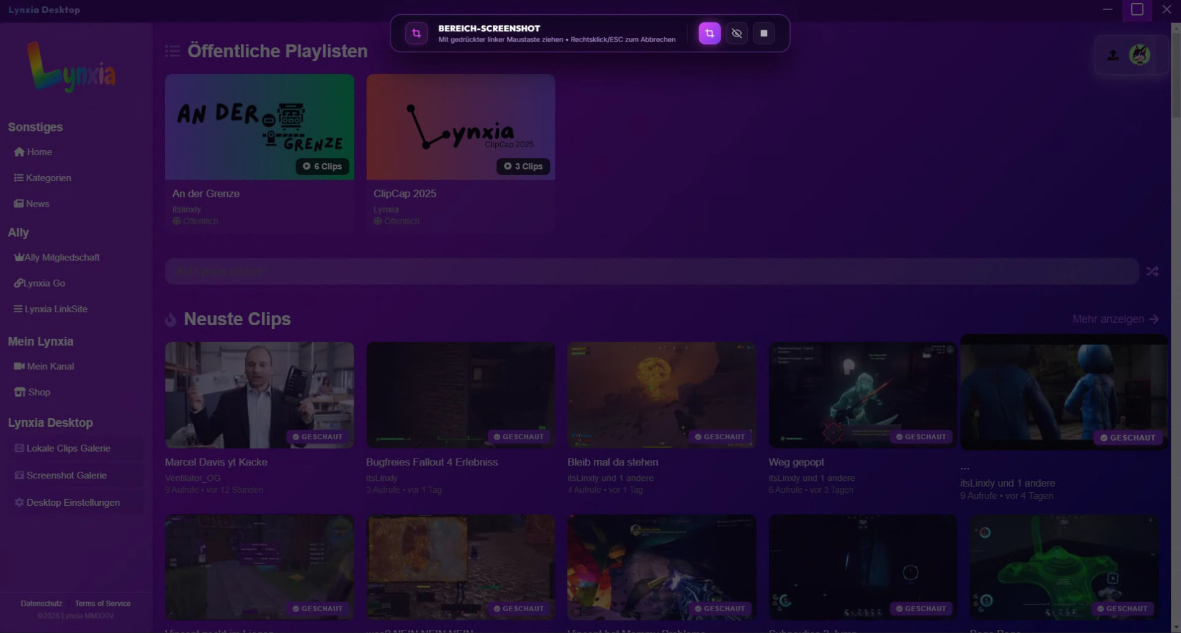Click the Datenschutz footer link

(41, 604)
